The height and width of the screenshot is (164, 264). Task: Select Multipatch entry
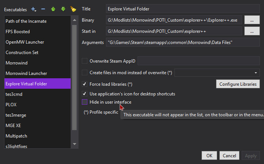point(38,136)
